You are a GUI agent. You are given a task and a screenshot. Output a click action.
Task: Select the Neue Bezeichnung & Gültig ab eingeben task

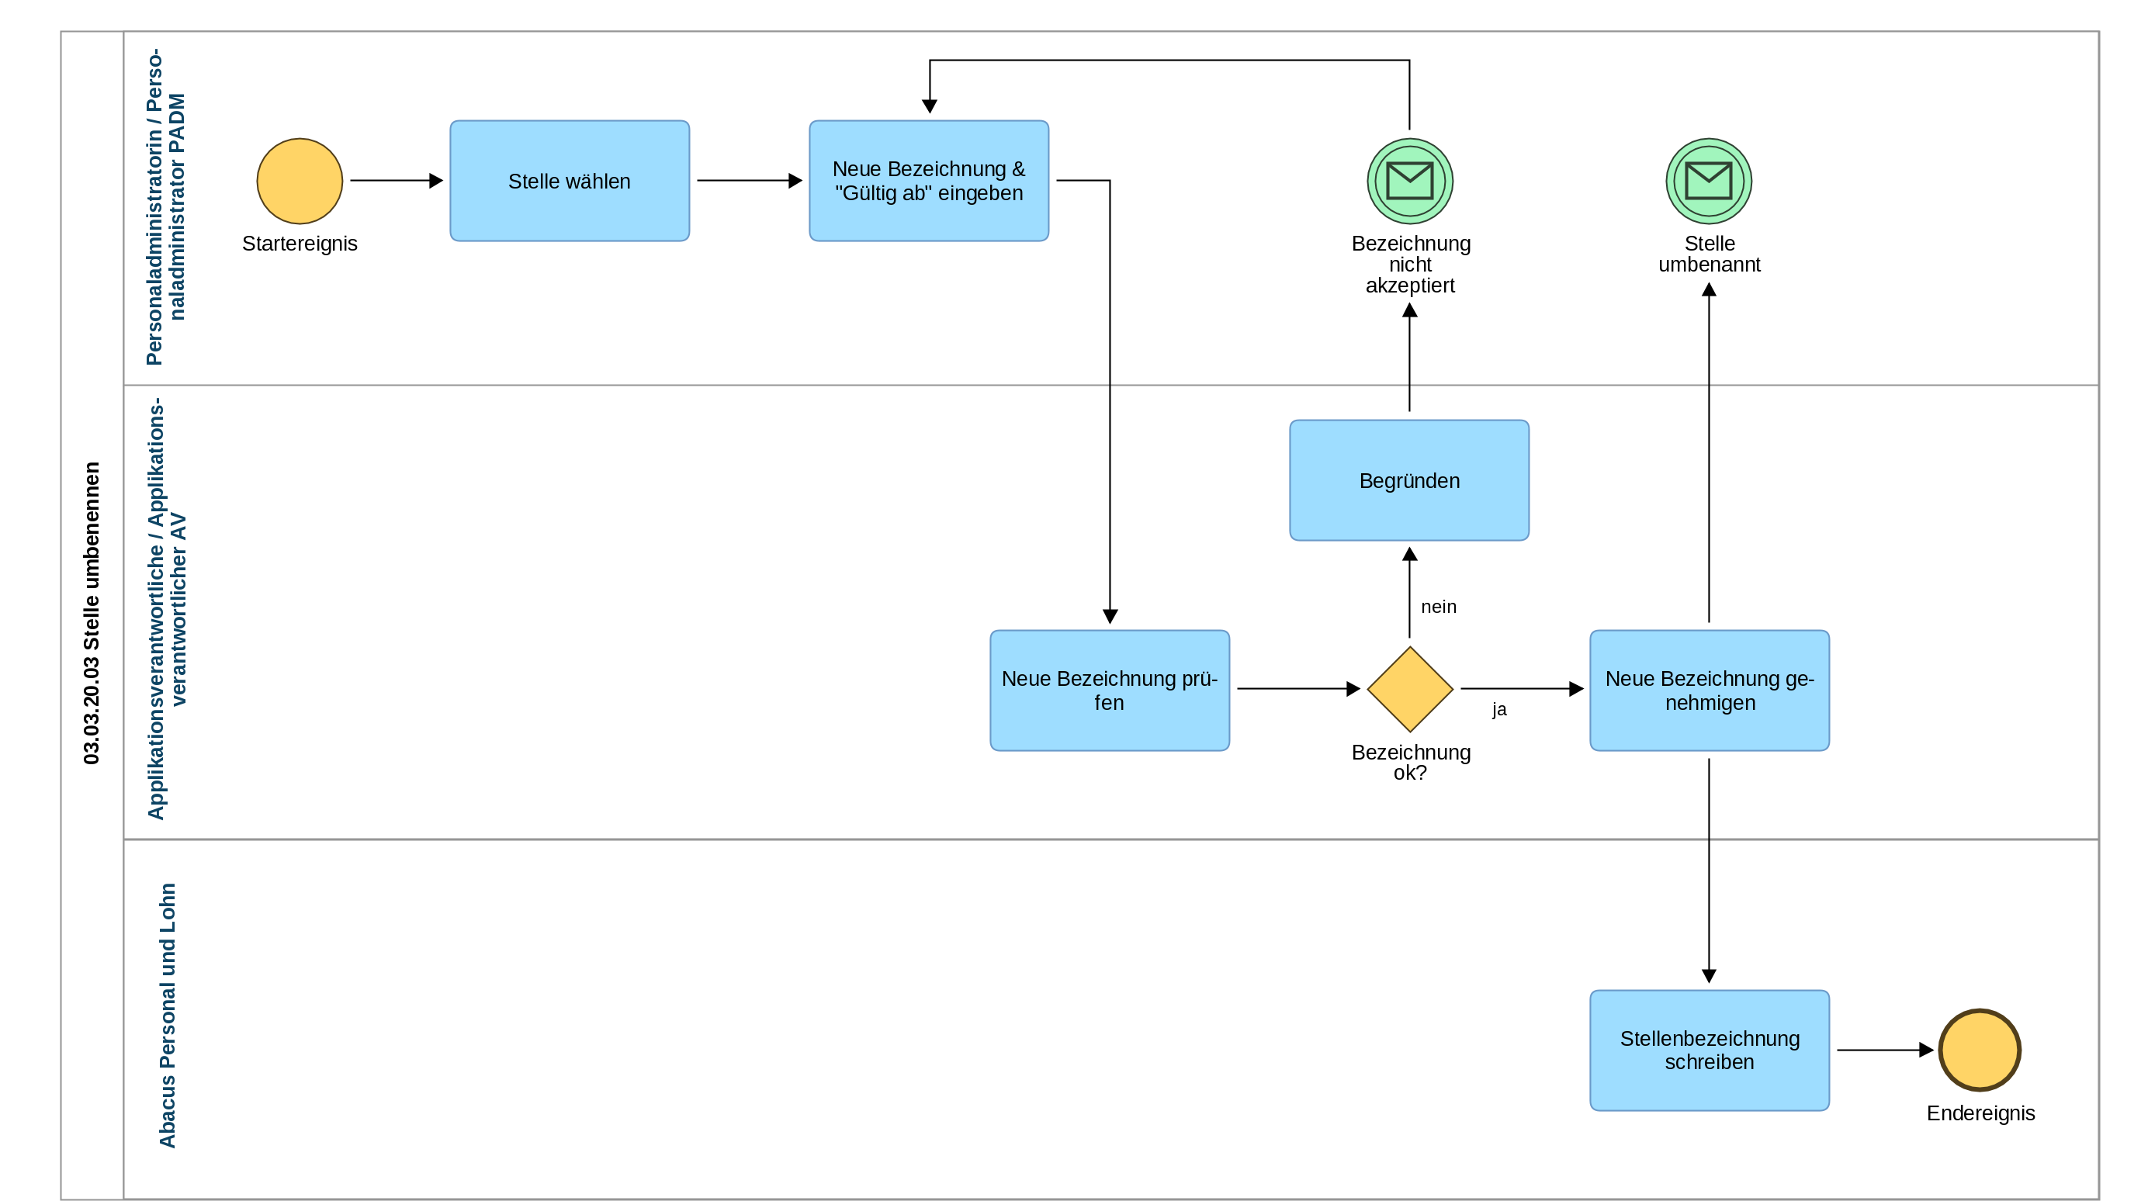[928, 181]
